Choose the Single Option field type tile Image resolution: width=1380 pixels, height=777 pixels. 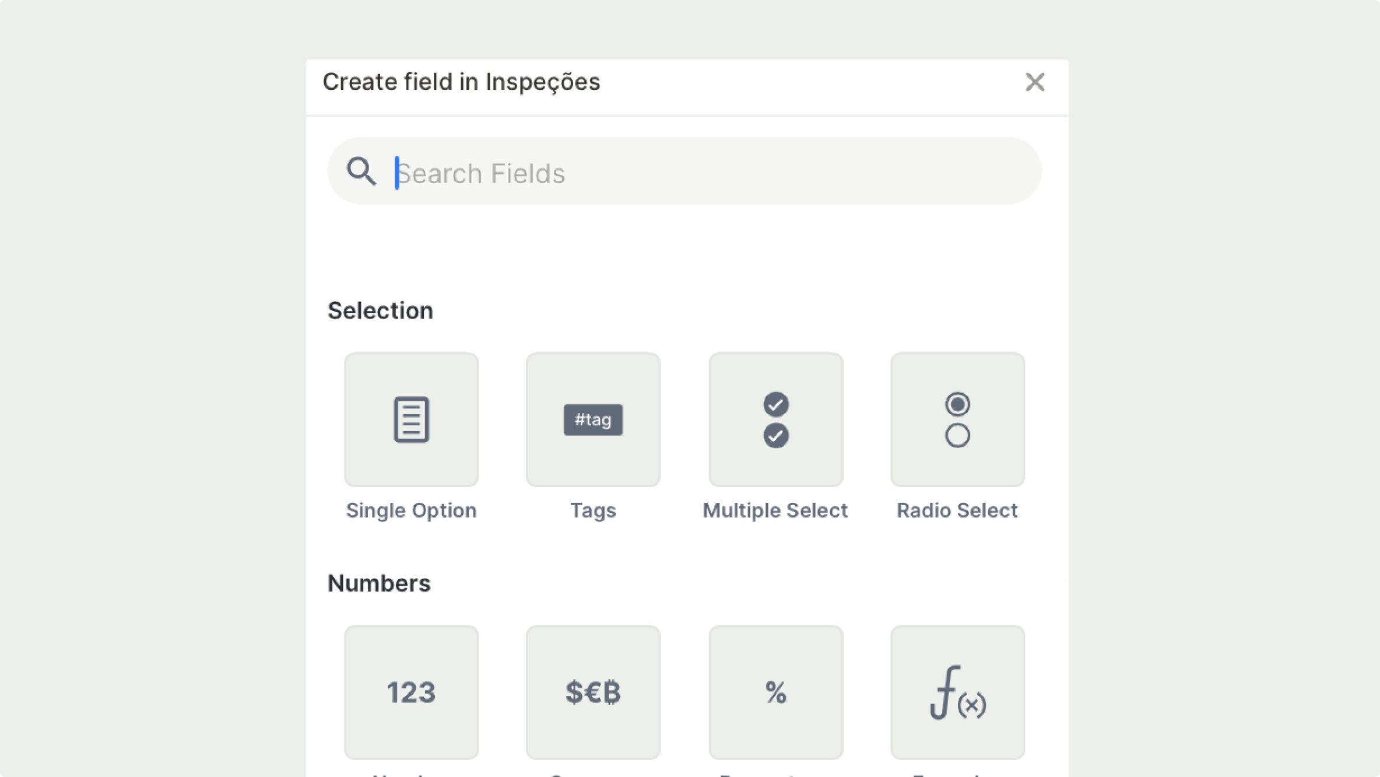[x=411, y=419]
